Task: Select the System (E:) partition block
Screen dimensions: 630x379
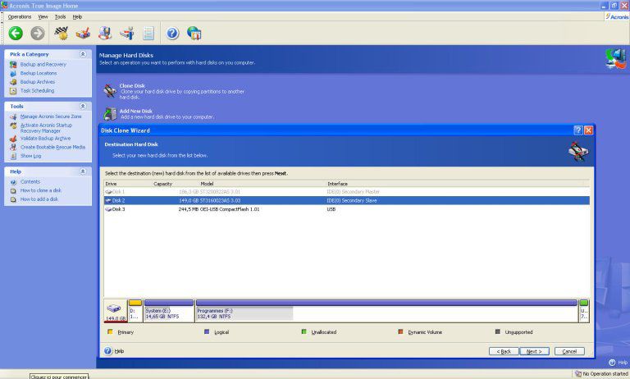Action: coord(169,311)
